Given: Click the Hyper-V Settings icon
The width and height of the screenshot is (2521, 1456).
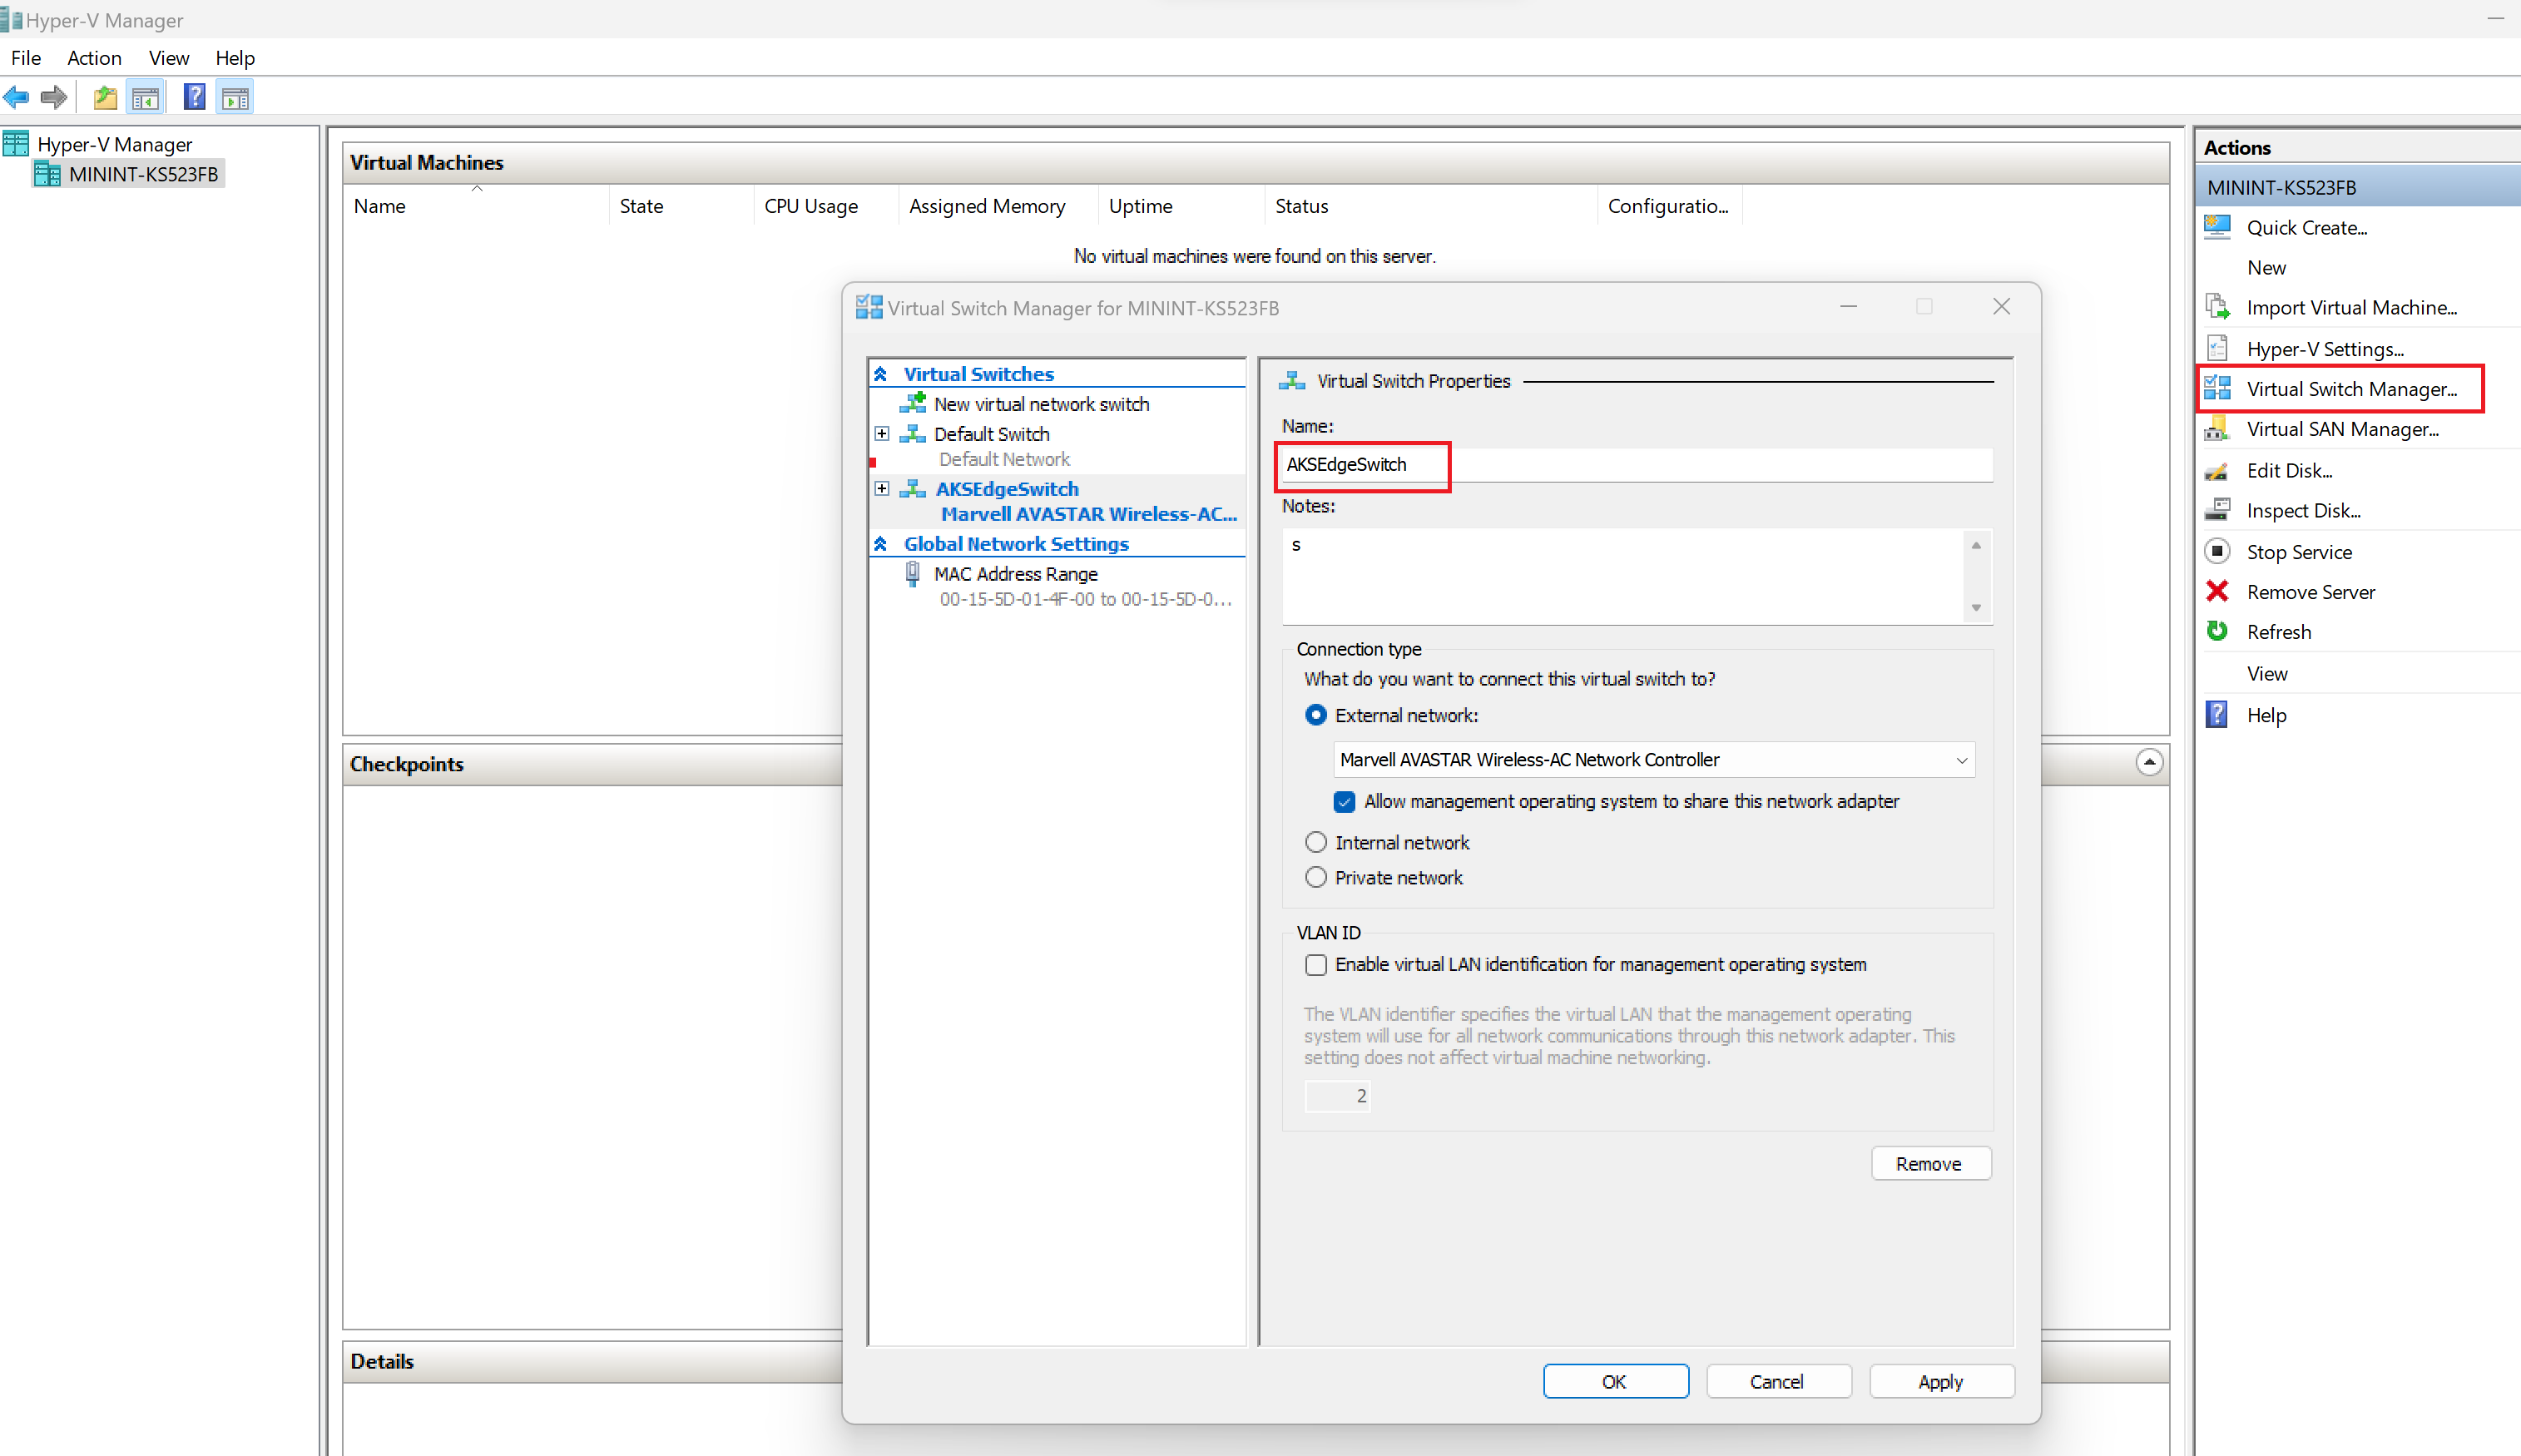Looking at the screenshot, I should 2217,349.
